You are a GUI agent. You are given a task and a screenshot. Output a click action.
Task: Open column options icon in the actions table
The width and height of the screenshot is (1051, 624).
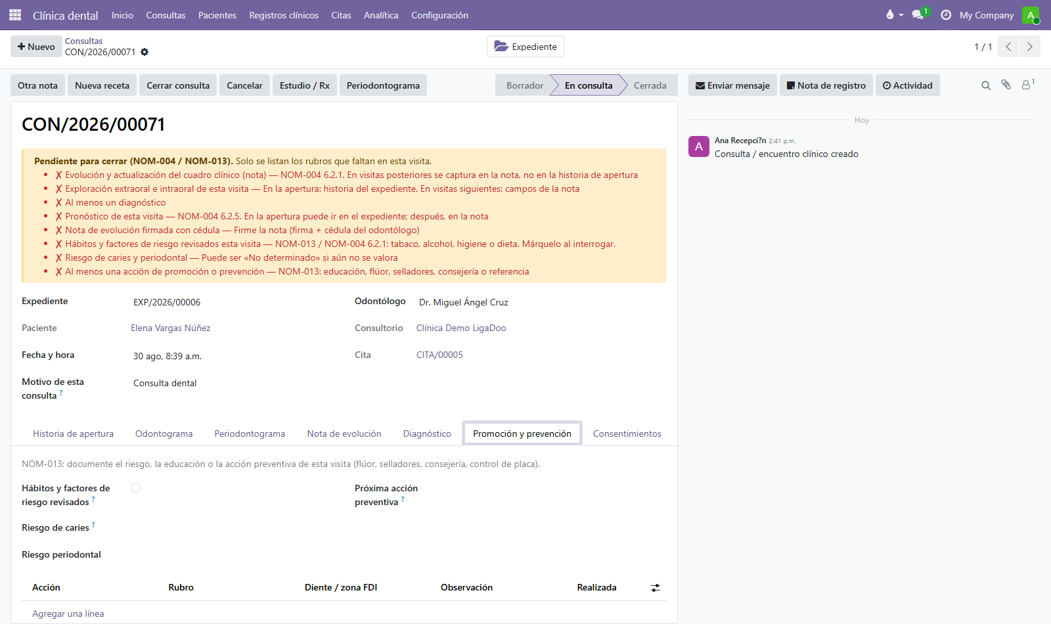pos(656,588)
